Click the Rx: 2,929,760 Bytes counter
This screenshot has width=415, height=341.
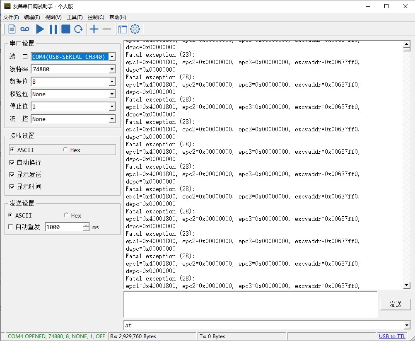pyautogui.click(x=133, y=336)
